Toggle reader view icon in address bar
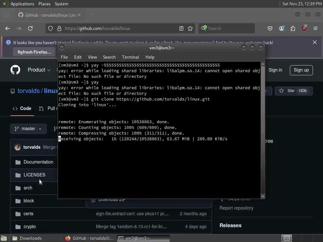This screenshot has height=242, width=323. [181, 28]
